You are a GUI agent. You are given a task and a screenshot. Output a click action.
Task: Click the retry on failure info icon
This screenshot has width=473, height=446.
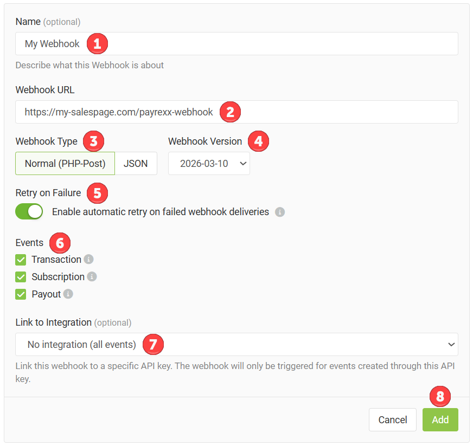click(280, 212)
